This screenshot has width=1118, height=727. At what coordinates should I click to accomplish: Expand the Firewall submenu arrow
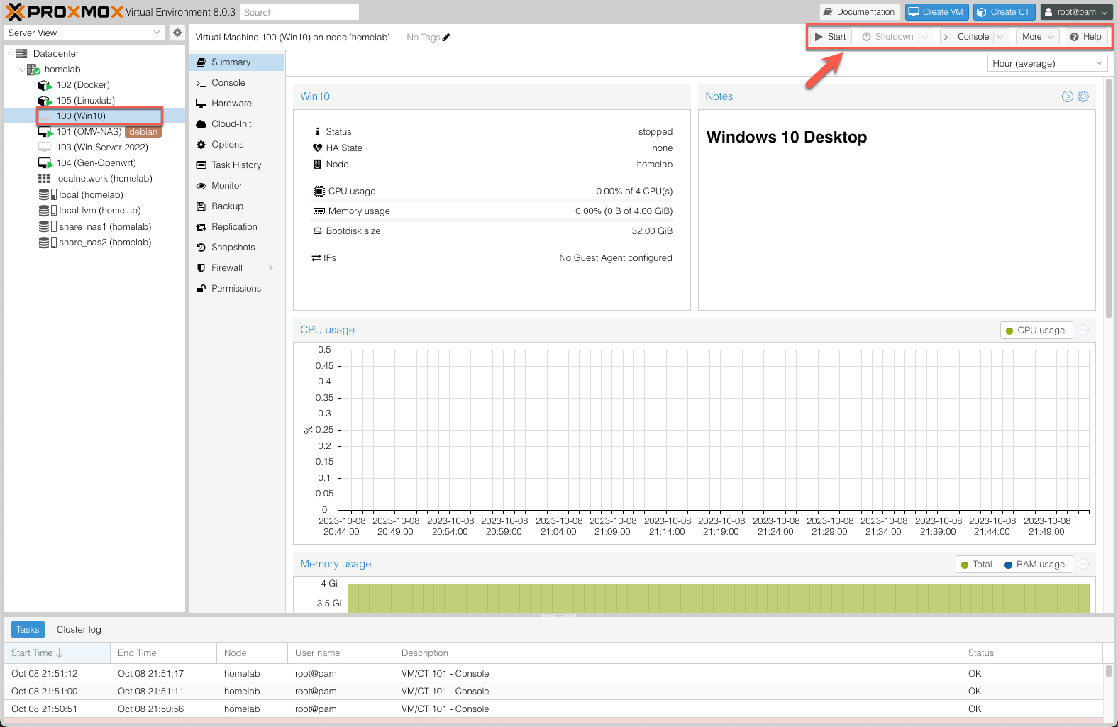click(x=271, y=268)
